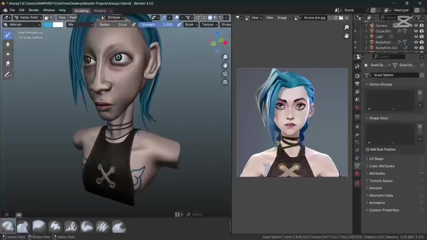Open the Output properties tab icon
This screenshot has width=427, height=240.
357,84
